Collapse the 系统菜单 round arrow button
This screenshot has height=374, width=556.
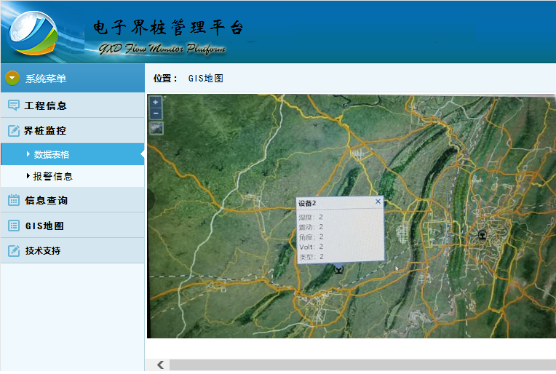[12, 78]
